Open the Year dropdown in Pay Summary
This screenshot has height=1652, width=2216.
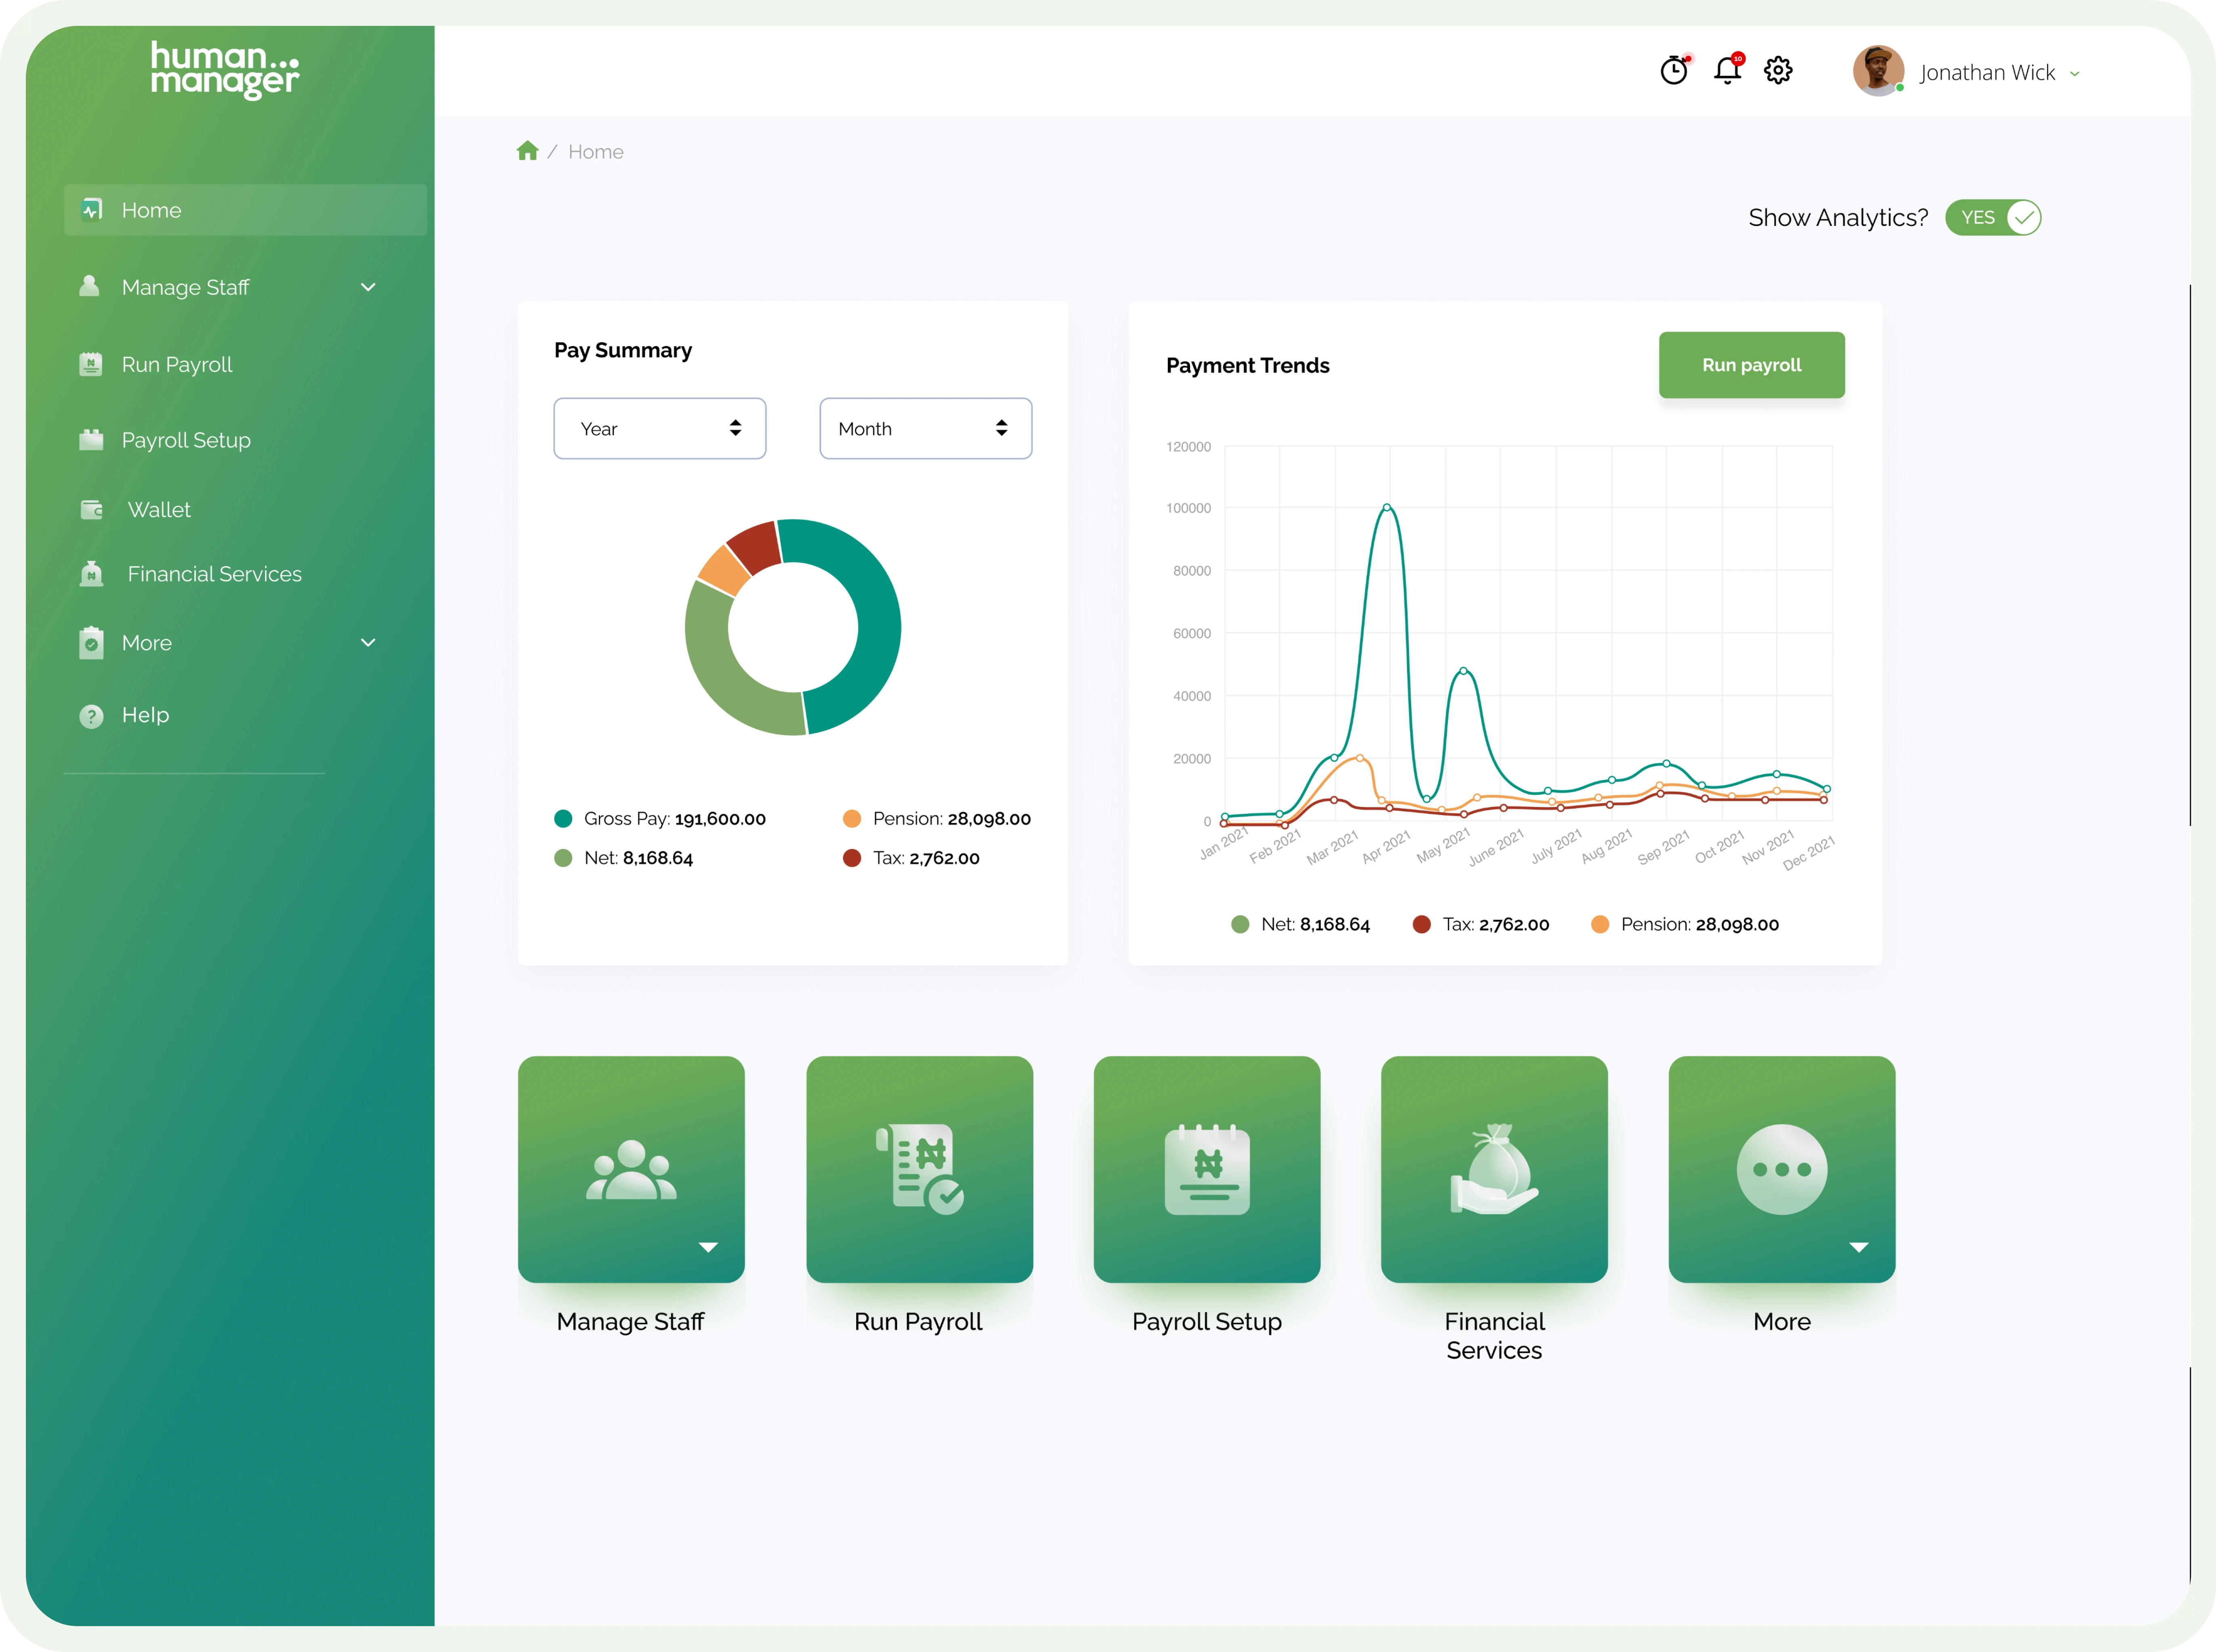click(660, 429)
